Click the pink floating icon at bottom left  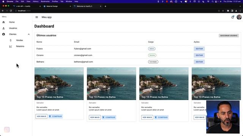7,130
